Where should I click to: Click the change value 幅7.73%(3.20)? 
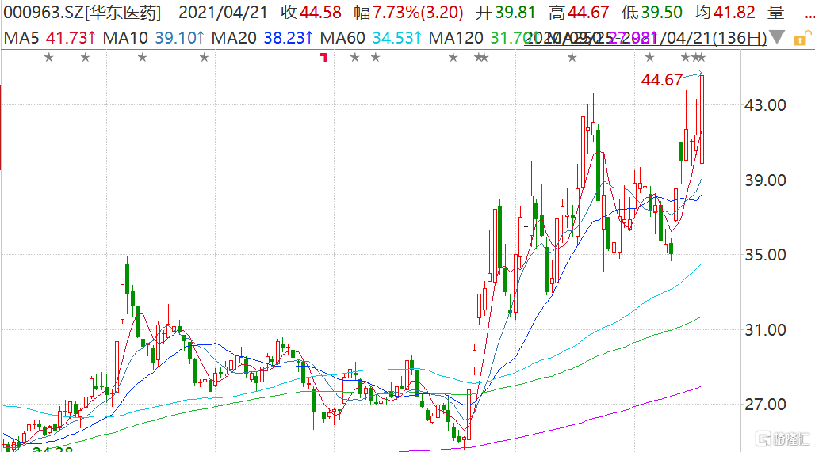tap(408, 13)
